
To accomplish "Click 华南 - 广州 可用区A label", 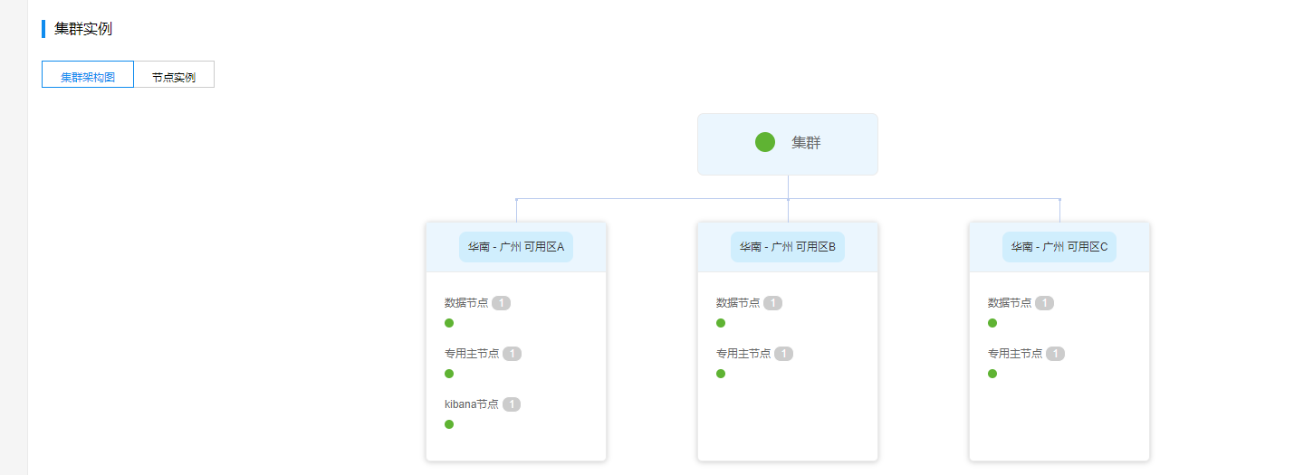I will pyautogui.click(x=516, y=247).
